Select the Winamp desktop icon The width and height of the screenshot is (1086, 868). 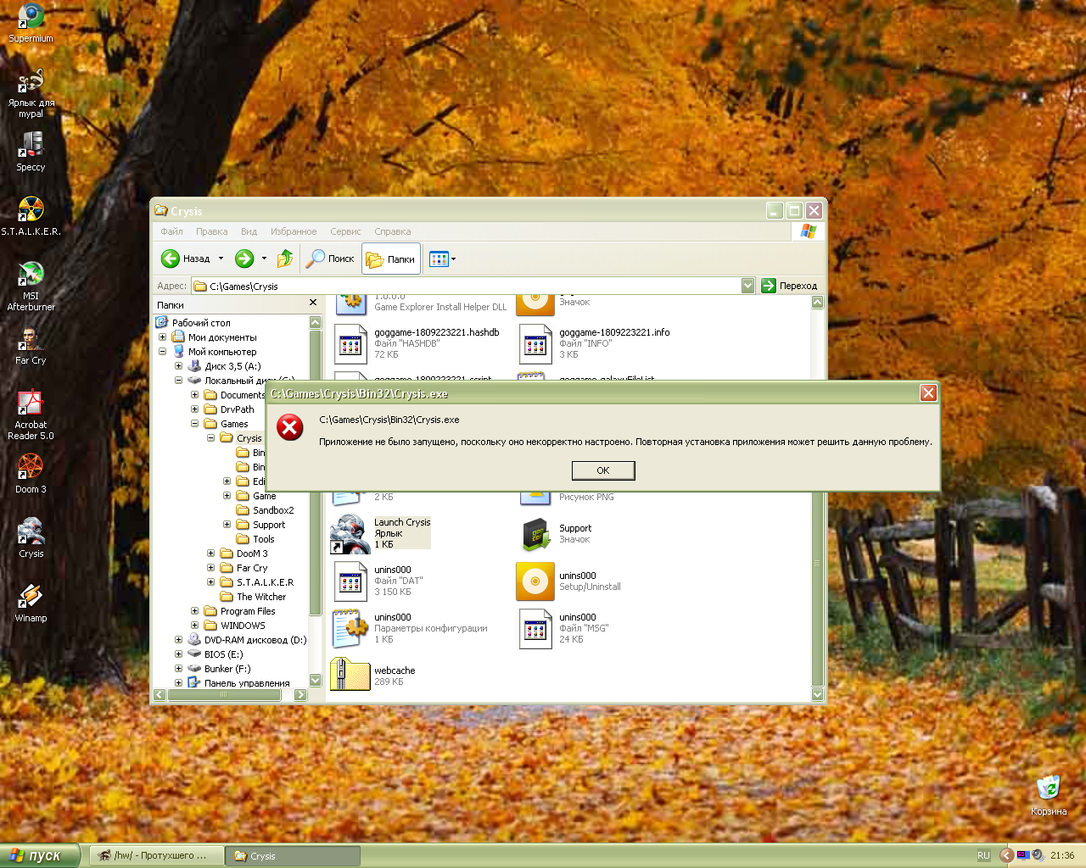pyautogui.click(x=31, y=603)
